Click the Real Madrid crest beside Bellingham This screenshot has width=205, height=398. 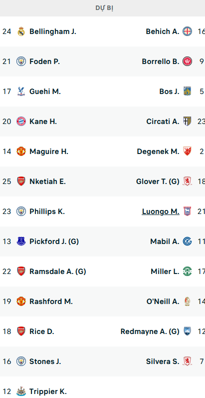(x=21, y=31)
